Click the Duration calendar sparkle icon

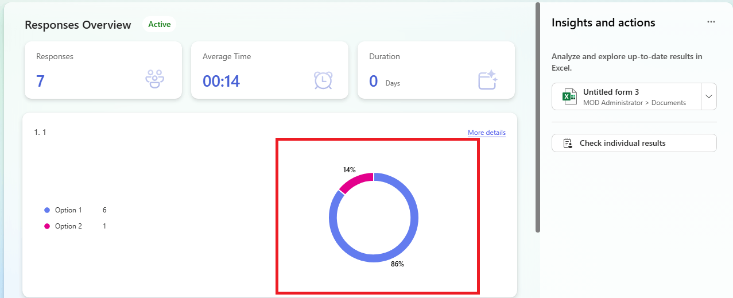tap(487, 80)
